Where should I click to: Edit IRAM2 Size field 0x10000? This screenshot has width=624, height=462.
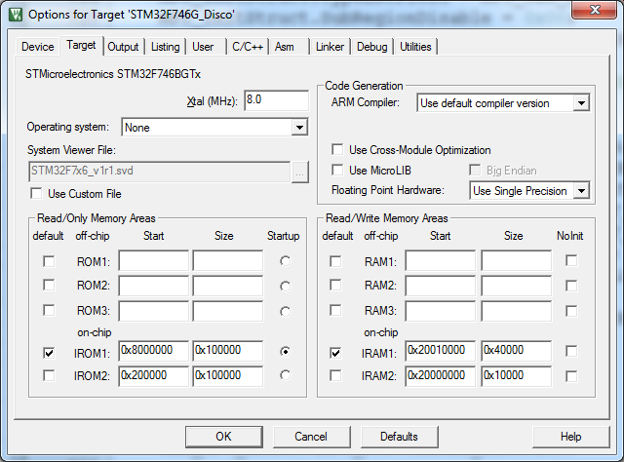(x=517, y=376)
